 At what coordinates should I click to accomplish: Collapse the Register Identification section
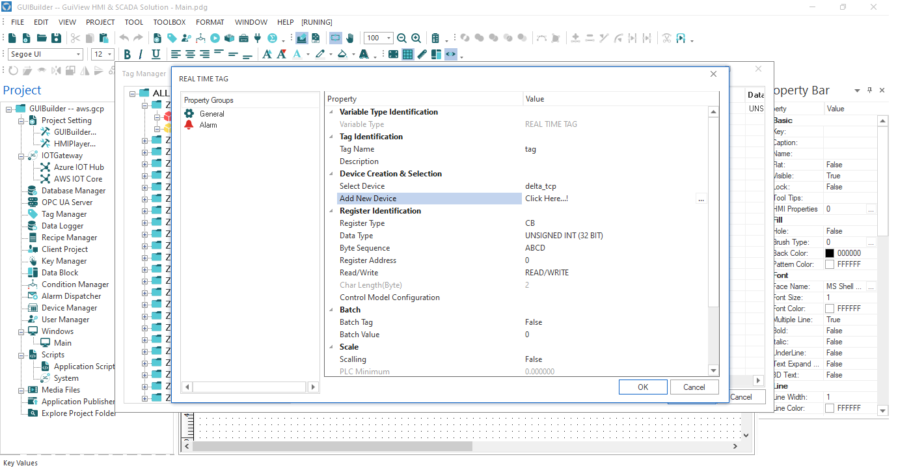pyautogui.click(x=332, y=211)
